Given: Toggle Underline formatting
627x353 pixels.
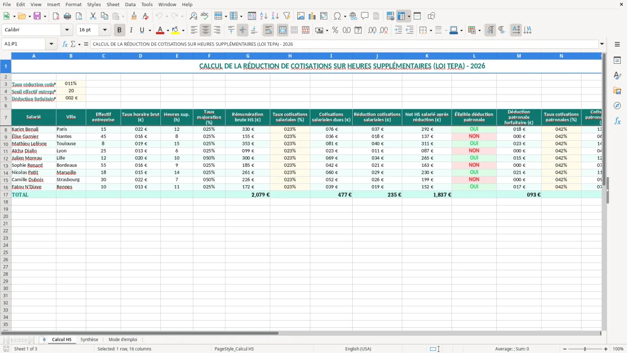Looking at the screenshot, I should 142,30.
